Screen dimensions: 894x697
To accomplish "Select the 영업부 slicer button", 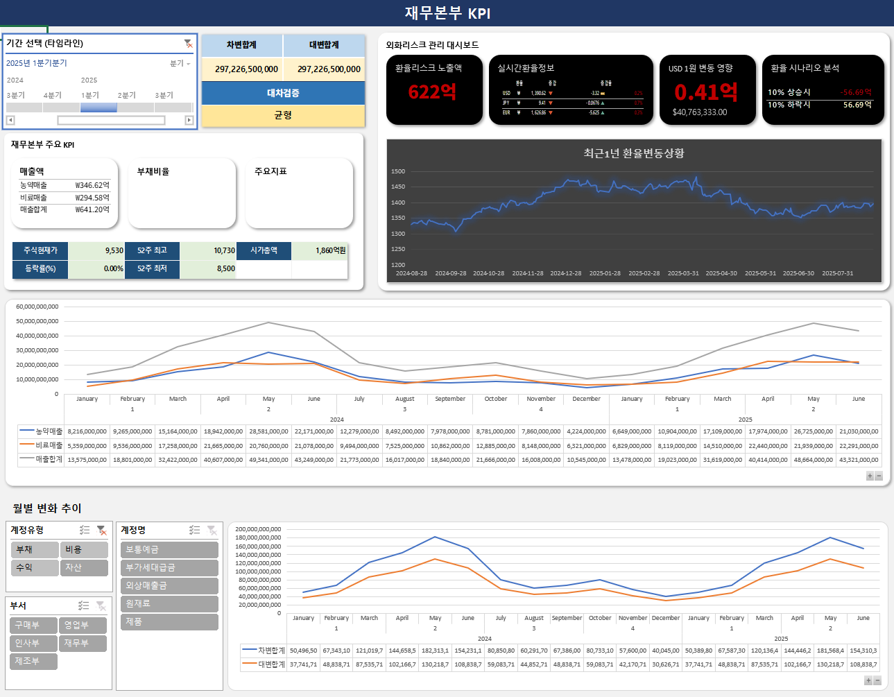I will tap(84, 625).
